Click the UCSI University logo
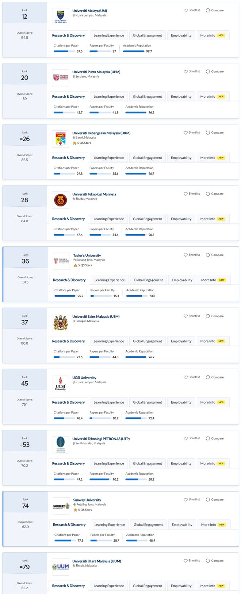The height and width of the screenshot is (594, 241). coord(61,383)
